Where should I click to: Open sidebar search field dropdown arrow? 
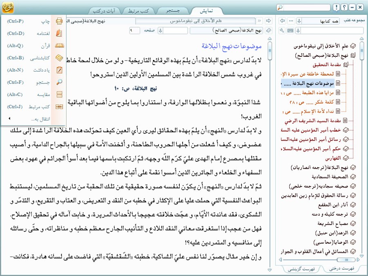(x=298, y=31)
